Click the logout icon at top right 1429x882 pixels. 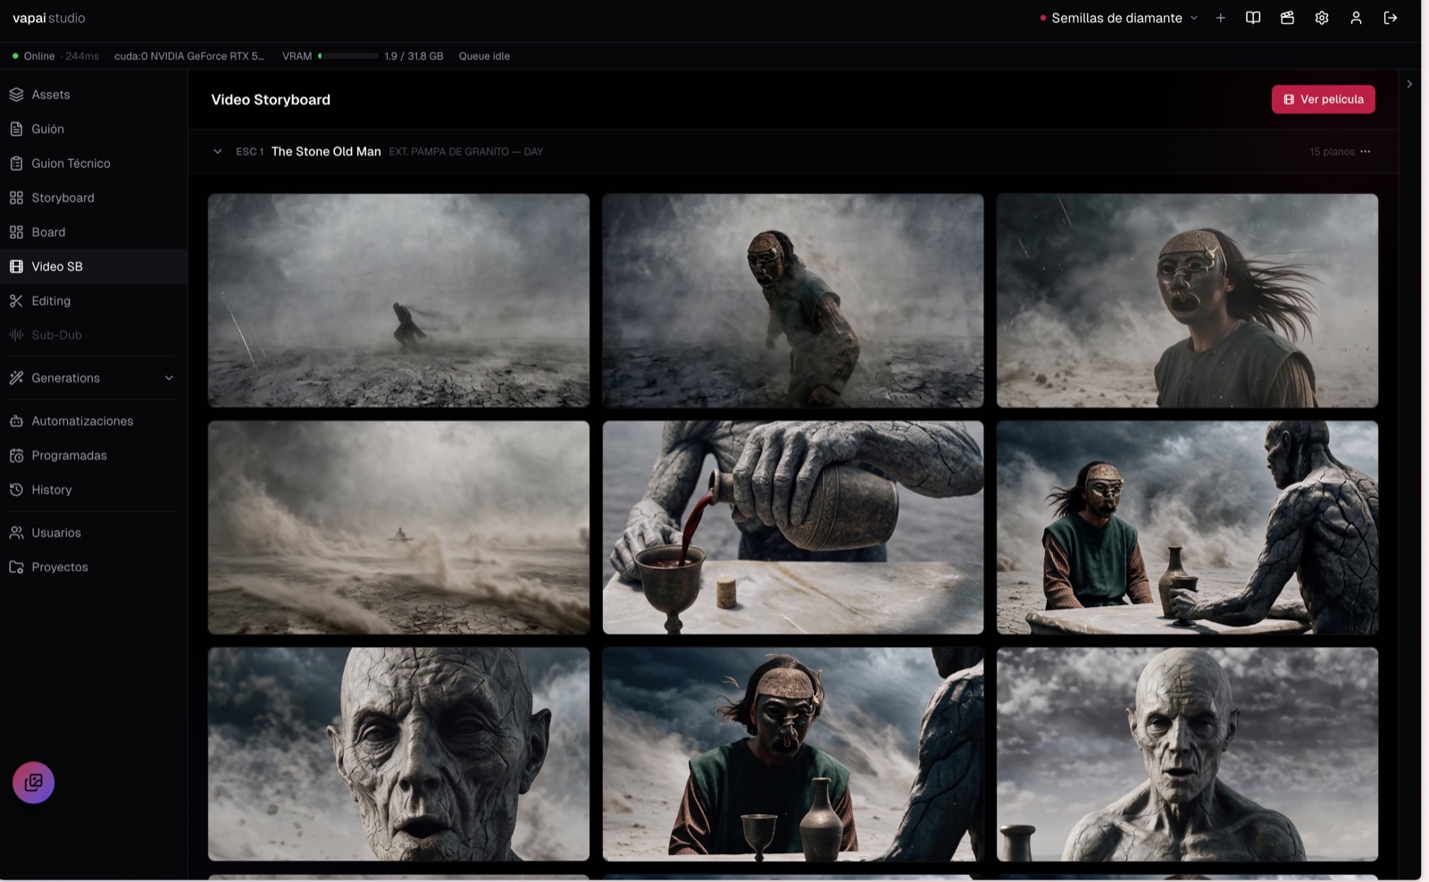[1391, 18]
